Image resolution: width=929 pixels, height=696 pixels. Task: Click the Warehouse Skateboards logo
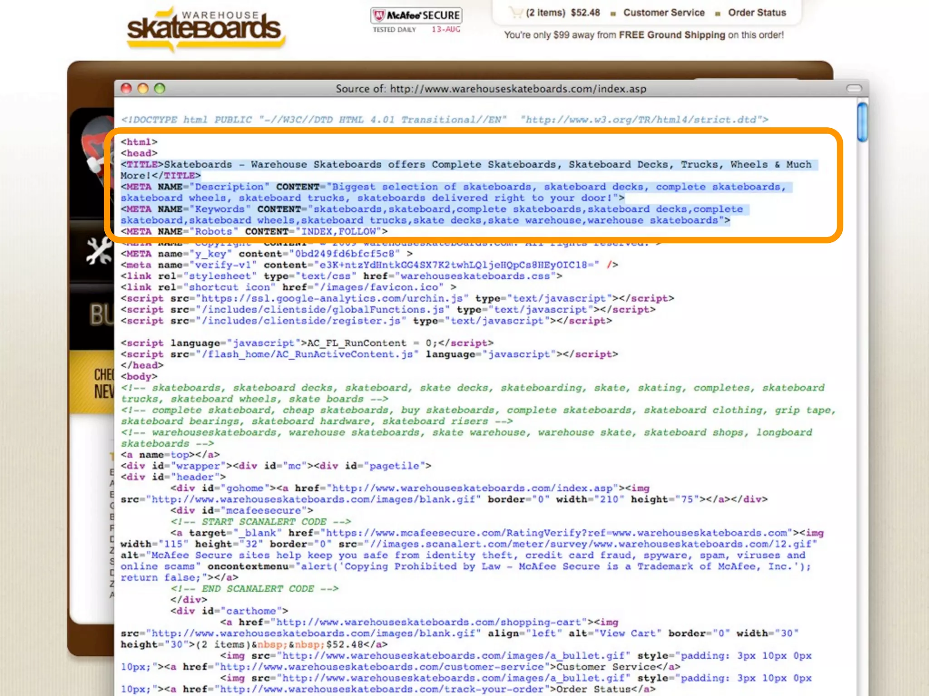click(x=204, y=29)
